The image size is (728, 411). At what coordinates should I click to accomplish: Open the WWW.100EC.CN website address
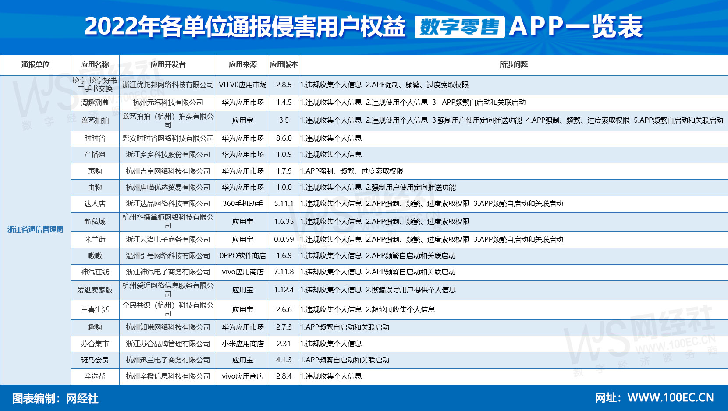coord(671,398)
